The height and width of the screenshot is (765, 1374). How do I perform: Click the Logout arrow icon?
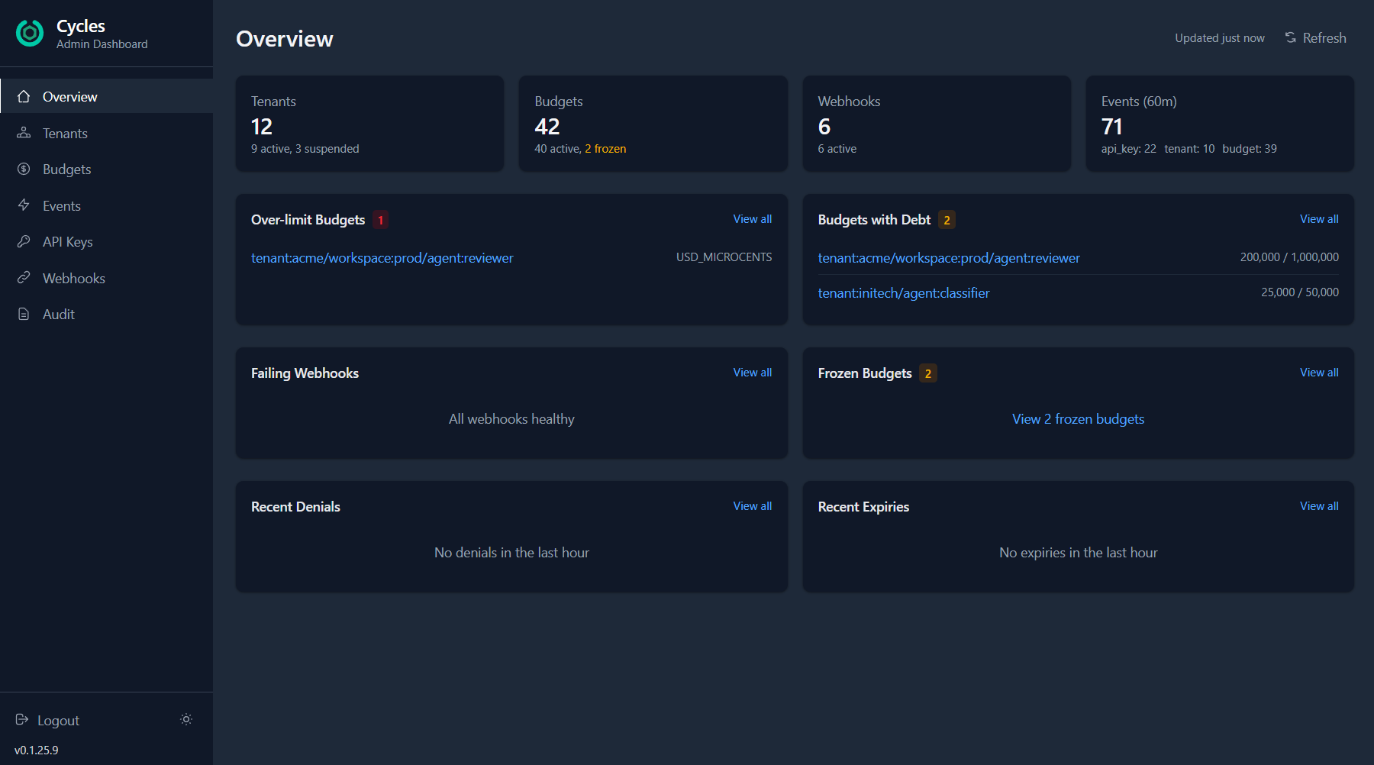pyautogui.click(x=23, y=720)
